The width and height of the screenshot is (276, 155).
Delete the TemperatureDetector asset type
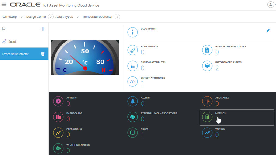point(43,54)
